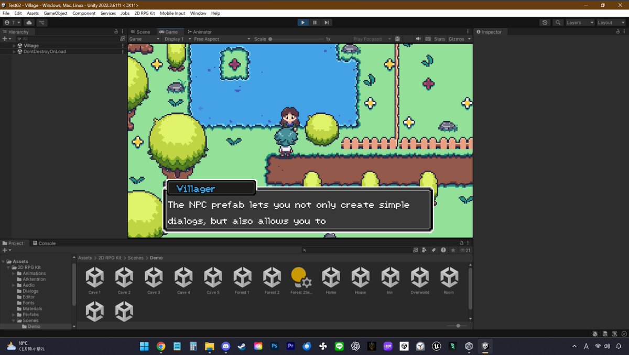This screenshot has width=629, height=355.
Task: Open the global search magnifier icon
Action: tap(558, 23)
